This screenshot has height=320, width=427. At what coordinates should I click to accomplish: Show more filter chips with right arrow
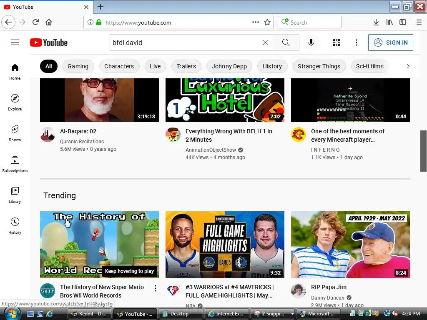(408, 66)
